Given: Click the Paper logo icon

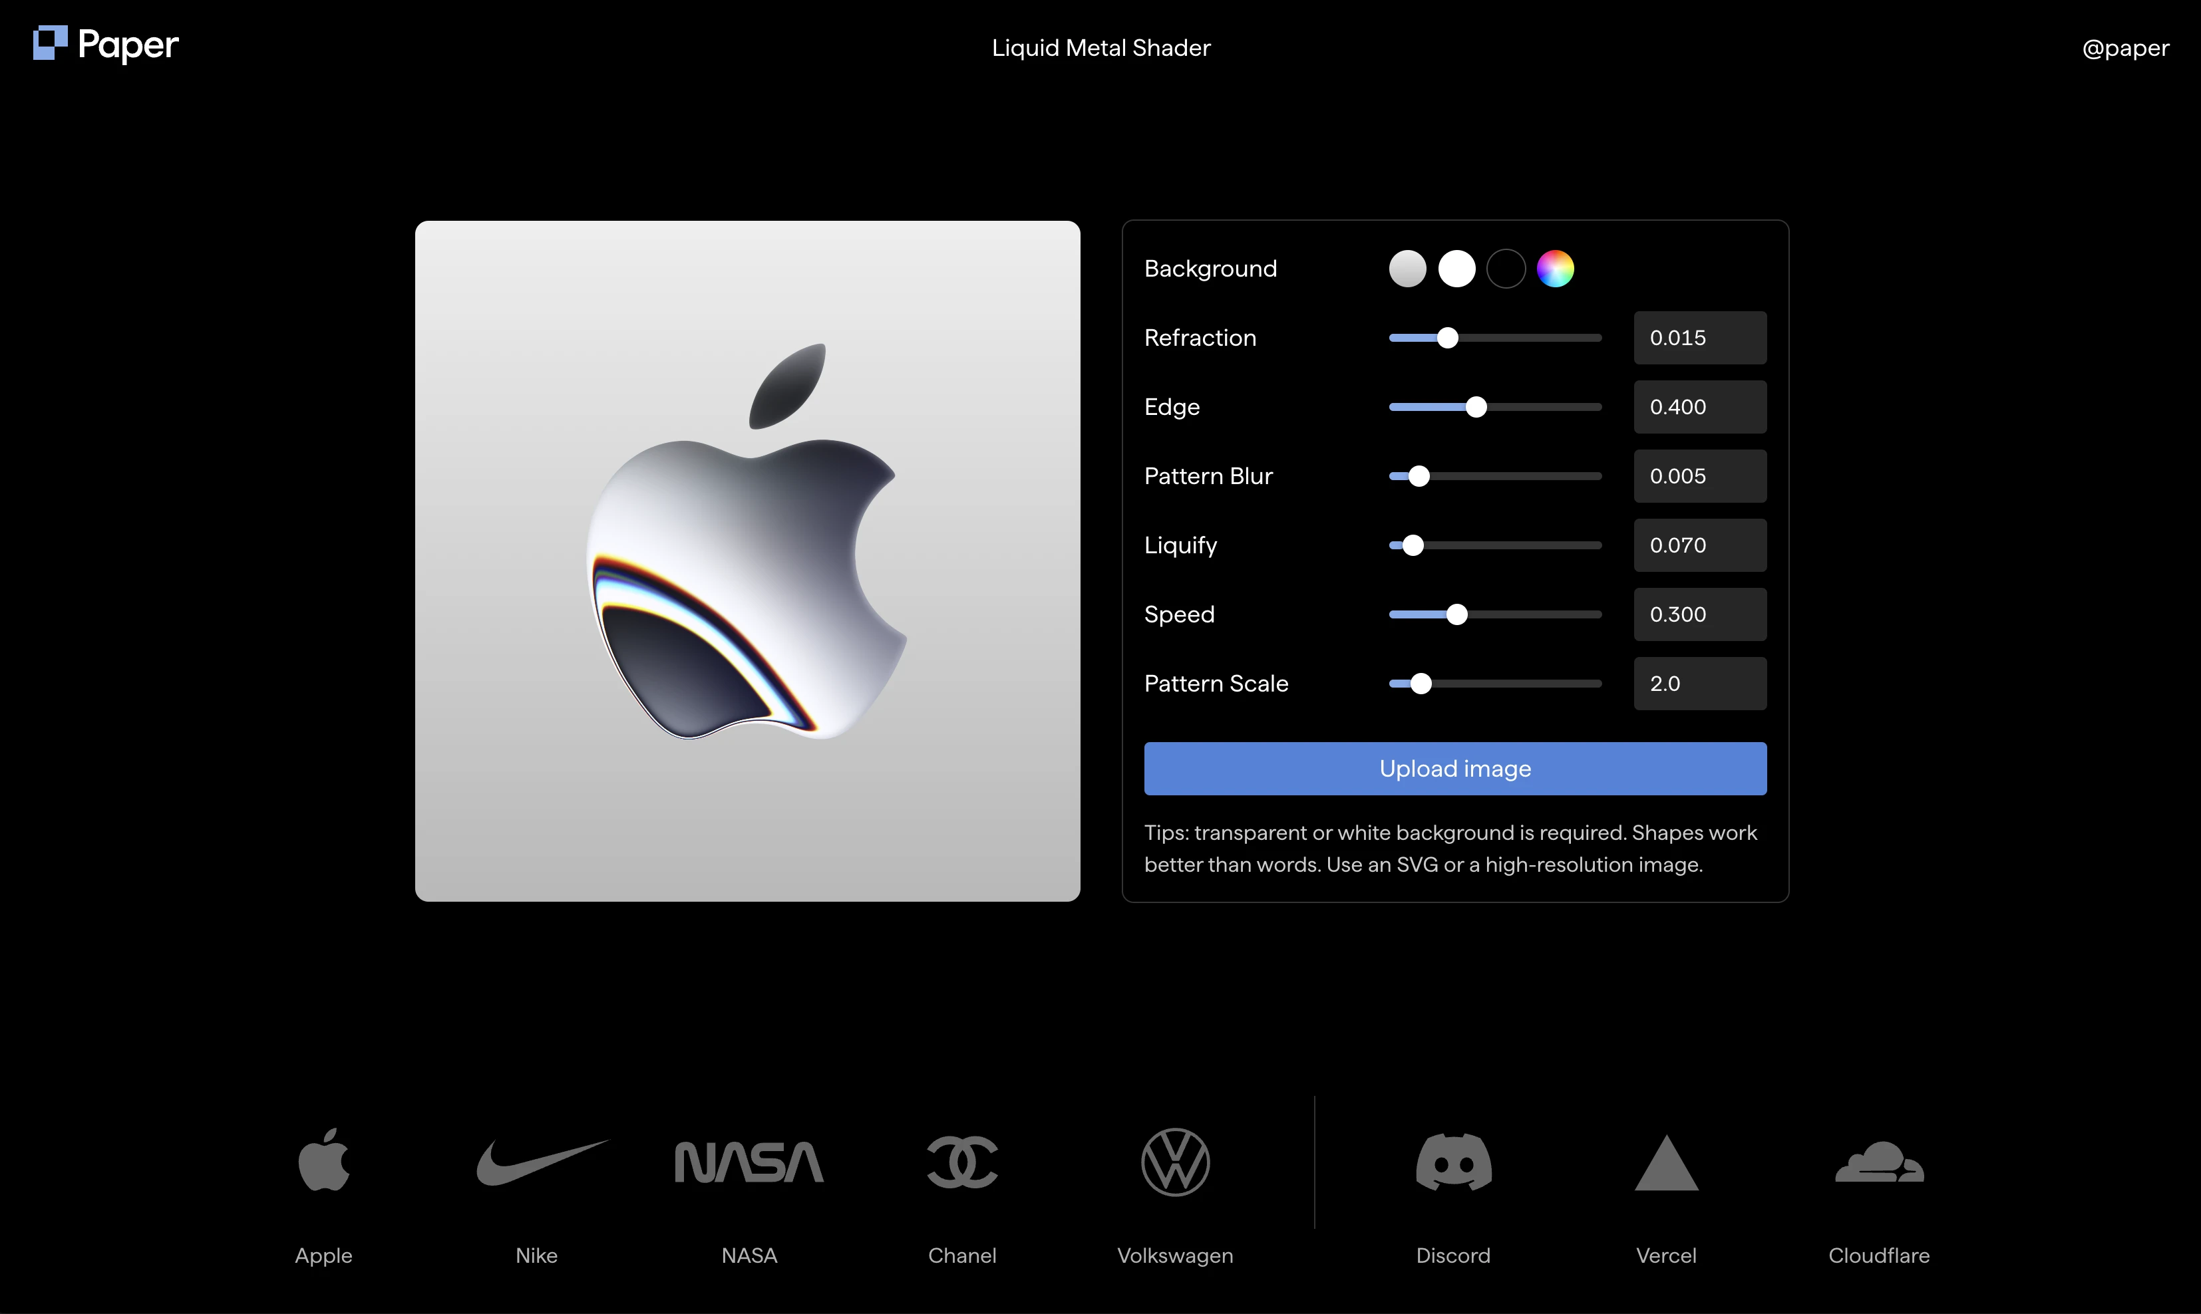Looking at the screenshot, I should [x=51, y=43].
